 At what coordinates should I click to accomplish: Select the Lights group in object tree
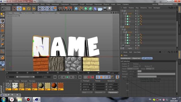click(x=130, y=48)
